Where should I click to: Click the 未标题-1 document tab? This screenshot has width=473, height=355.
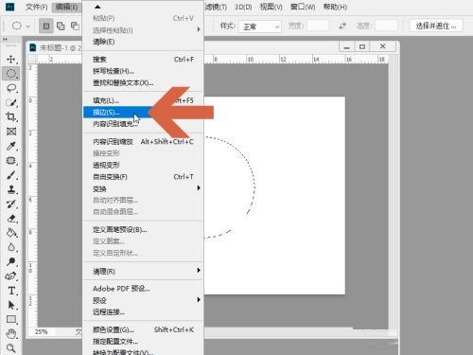[55, 47]
